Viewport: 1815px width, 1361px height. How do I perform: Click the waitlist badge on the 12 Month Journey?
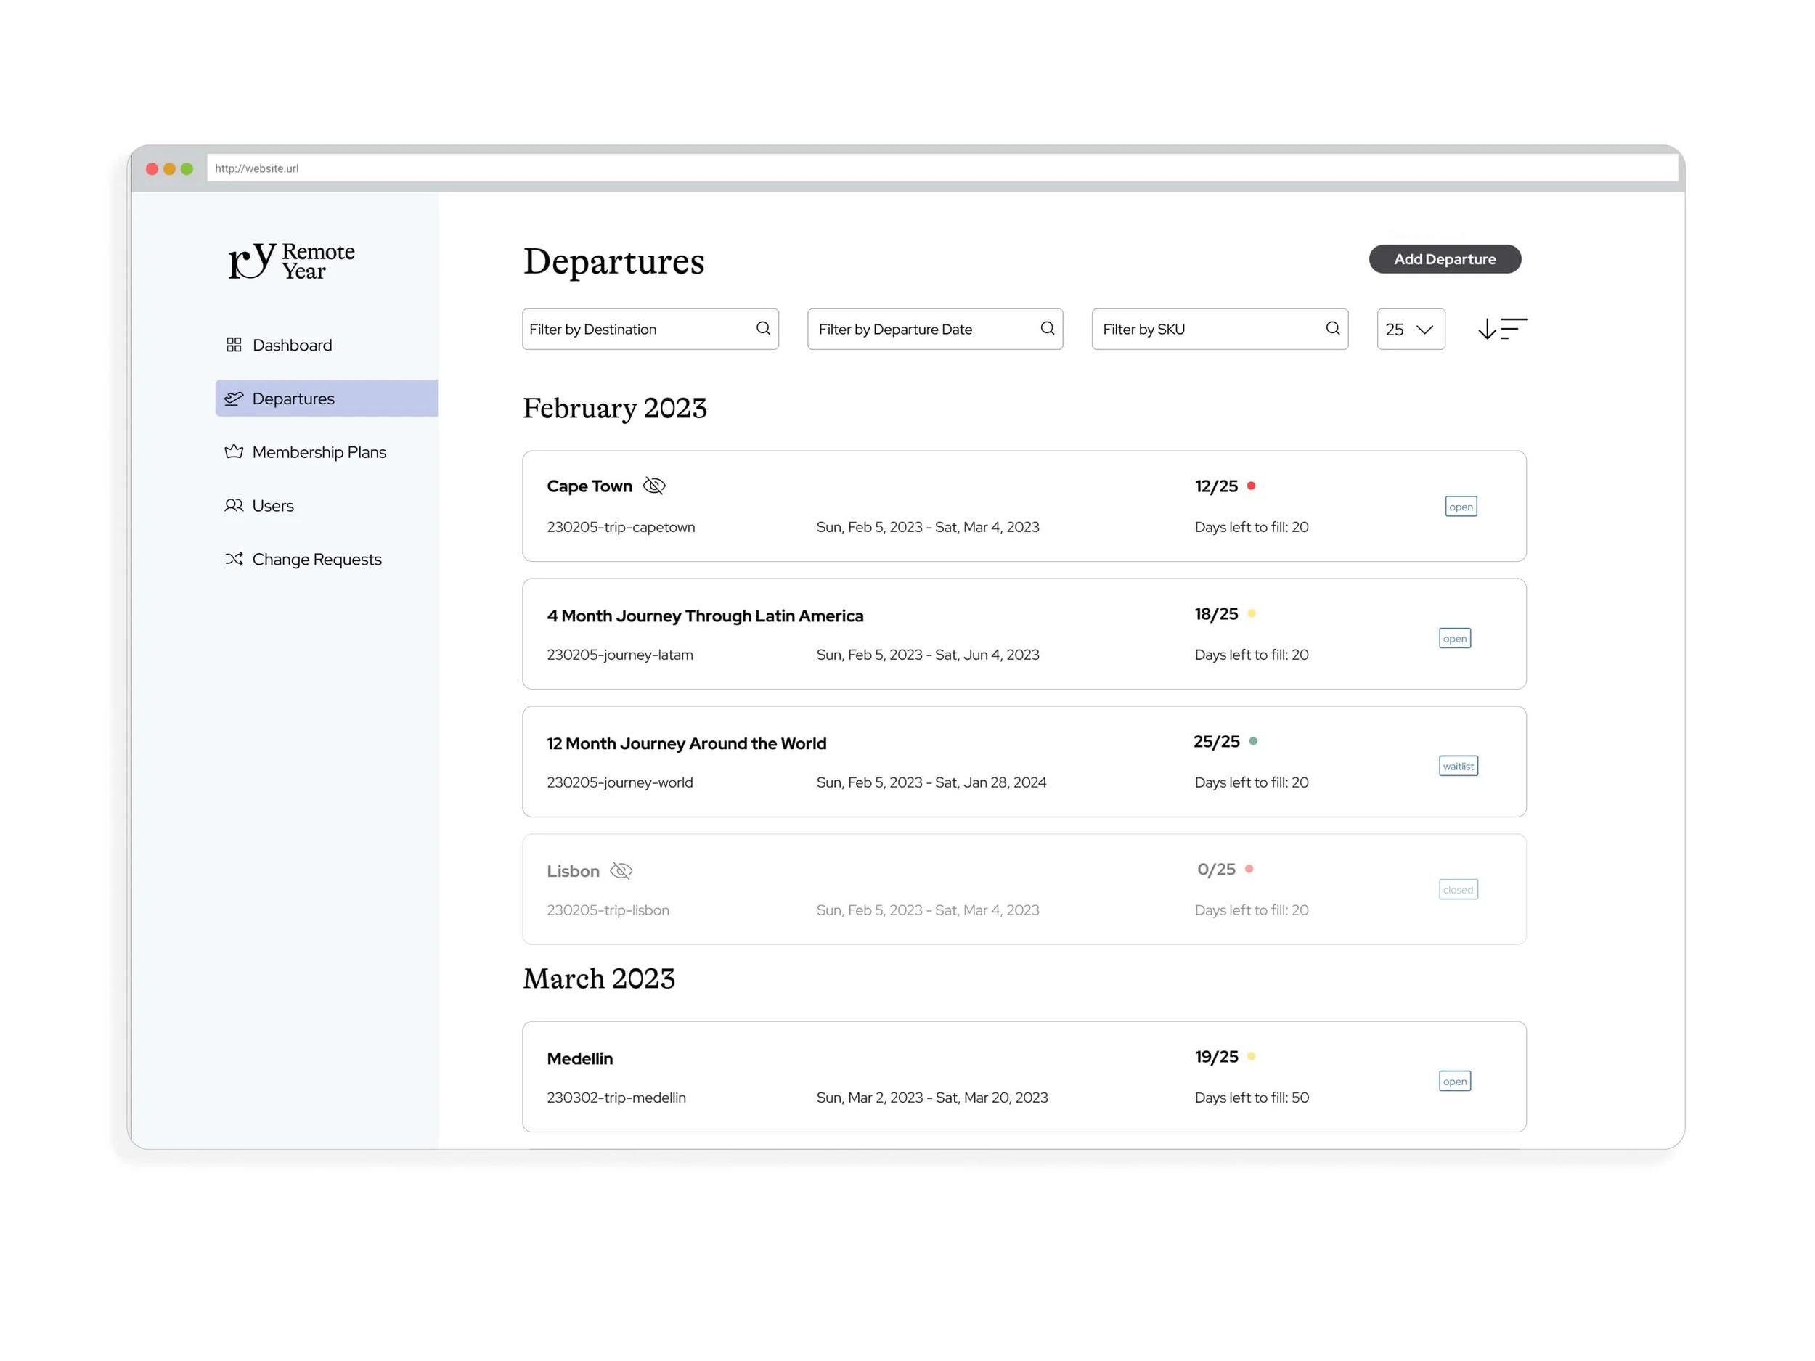tap(1458, 765)
